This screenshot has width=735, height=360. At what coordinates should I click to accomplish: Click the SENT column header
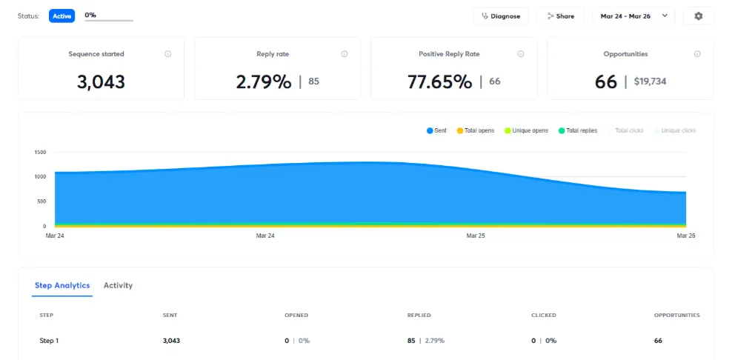[x=170, y=316]
